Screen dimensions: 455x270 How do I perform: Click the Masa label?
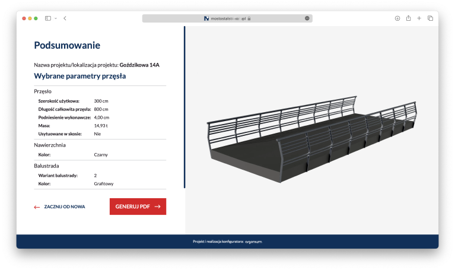tap(44, 126)
